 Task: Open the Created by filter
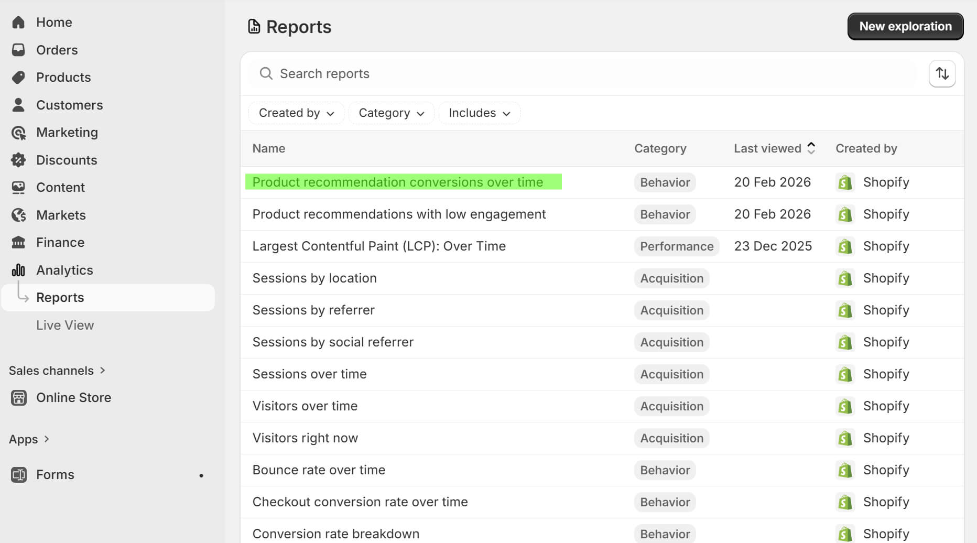296,113
